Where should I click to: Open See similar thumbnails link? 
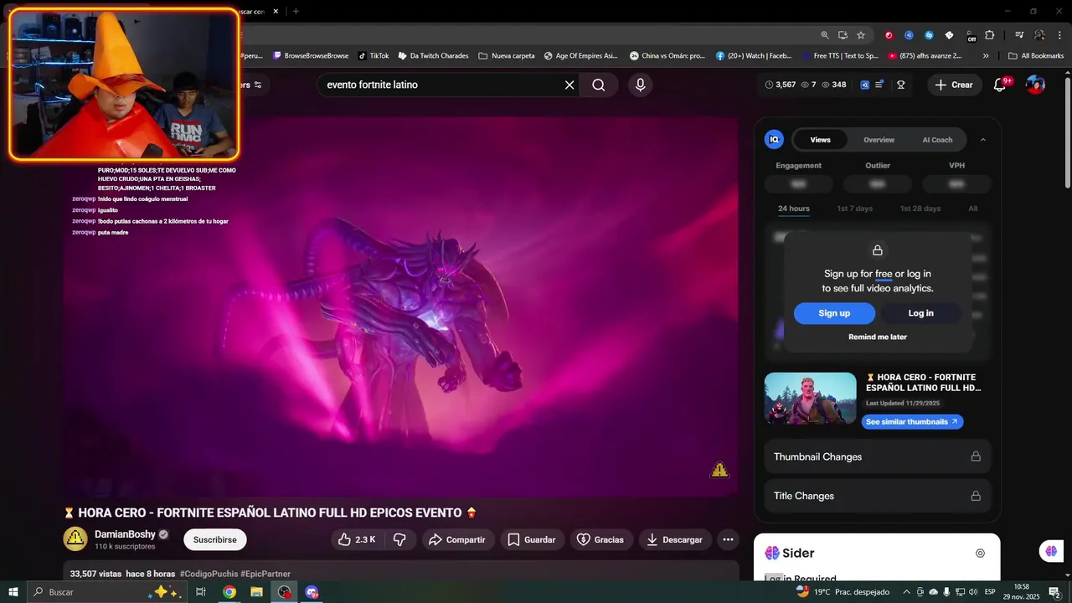[x=912, y=422]
